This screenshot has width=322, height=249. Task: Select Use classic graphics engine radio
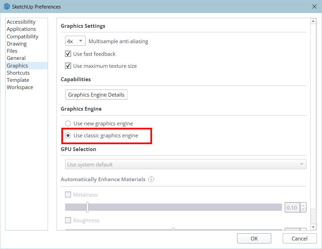pos(68,136)
